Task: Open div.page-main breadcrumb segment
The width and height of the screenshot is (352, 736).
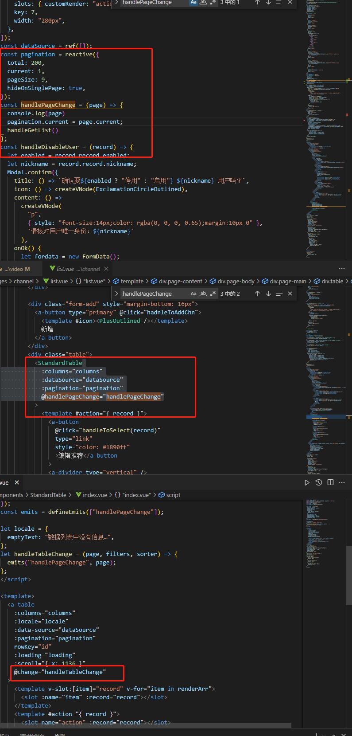Action: click(284, 281)
